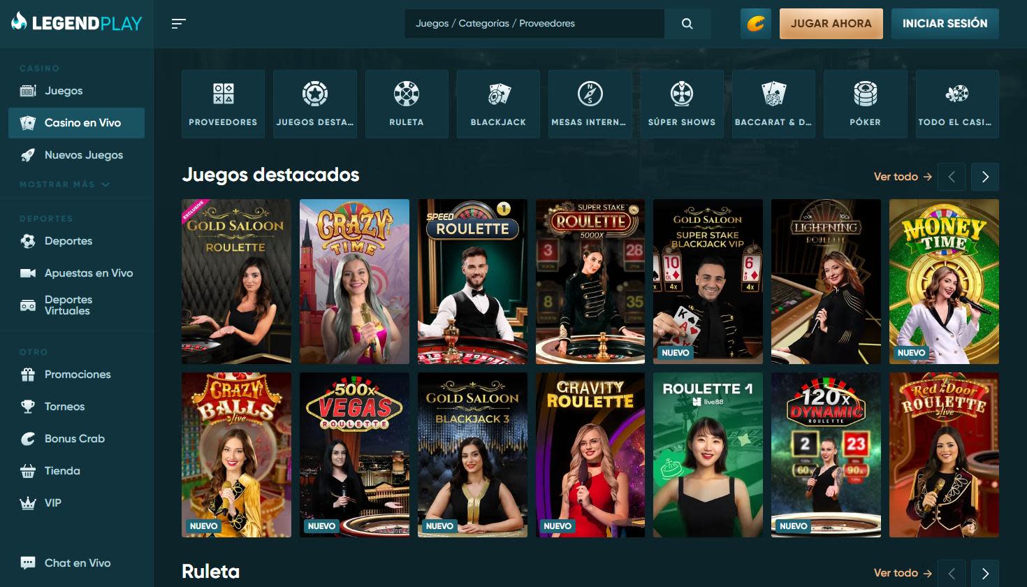This screenshot has height=587, width=1027.
Task: Launch Super Stake Roulette 5000X
Action: [x=590, y=282]
